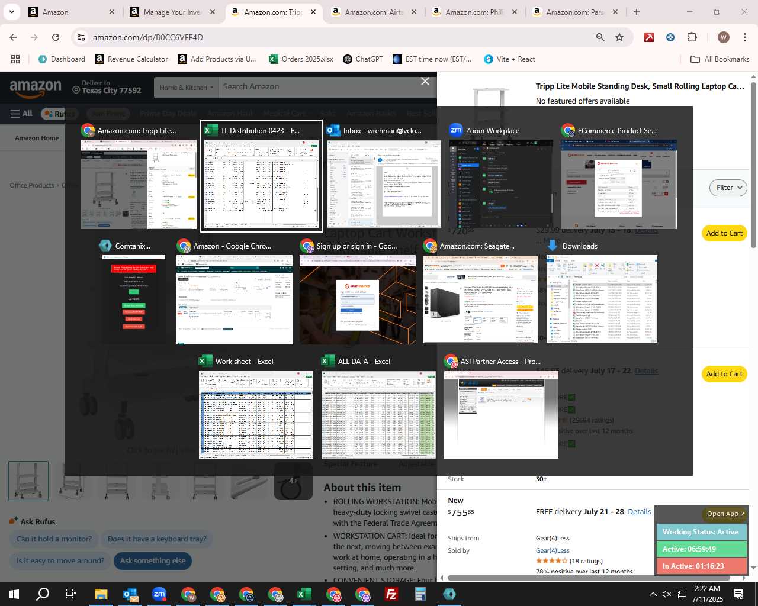Open Chrome's three-dot menu
This screenshot has height=606, width=758.
coord(744,37)
